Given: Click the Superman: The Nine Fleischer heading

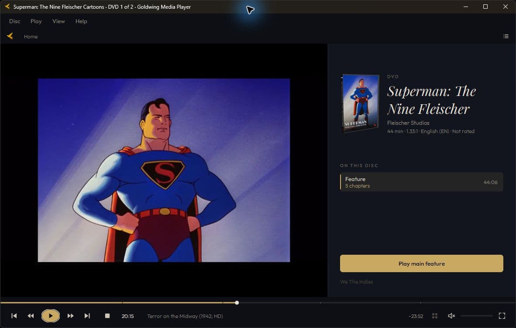Looking at the screenshot, I should [x=431, y=100].
